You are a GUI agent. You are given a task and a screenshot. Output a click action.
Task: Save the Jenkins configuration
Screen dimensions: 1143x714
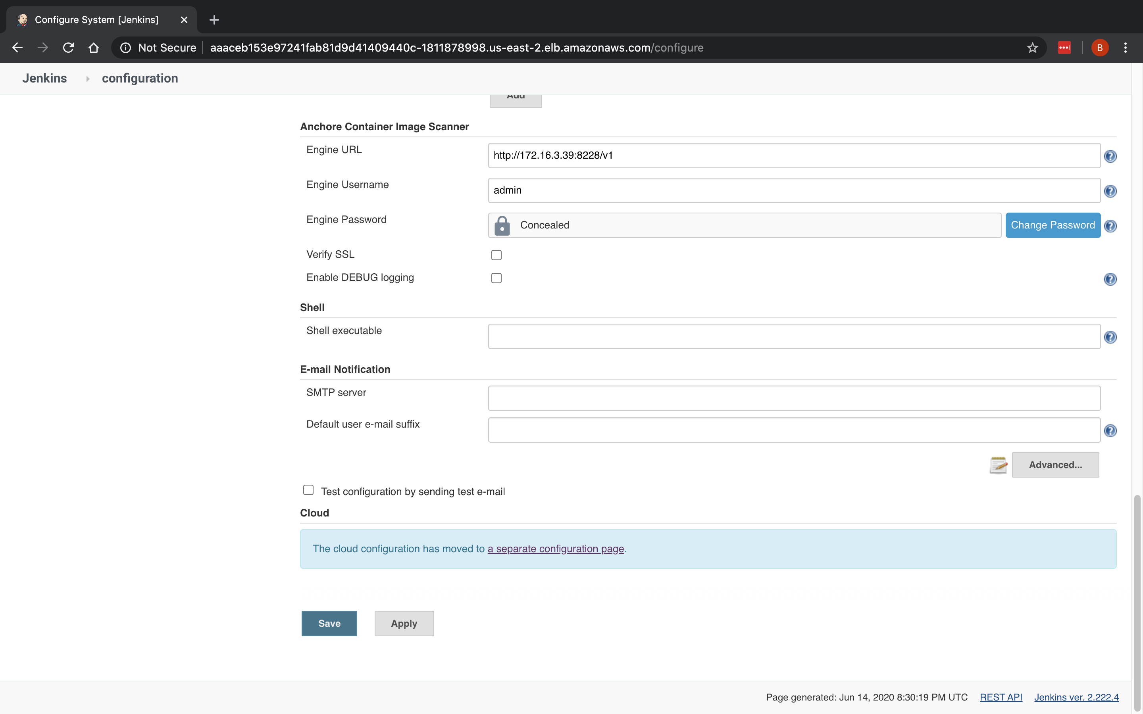[329, 623]
